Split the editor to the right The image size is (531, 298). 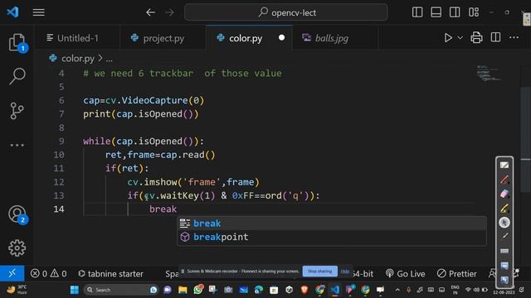(495, 37)
